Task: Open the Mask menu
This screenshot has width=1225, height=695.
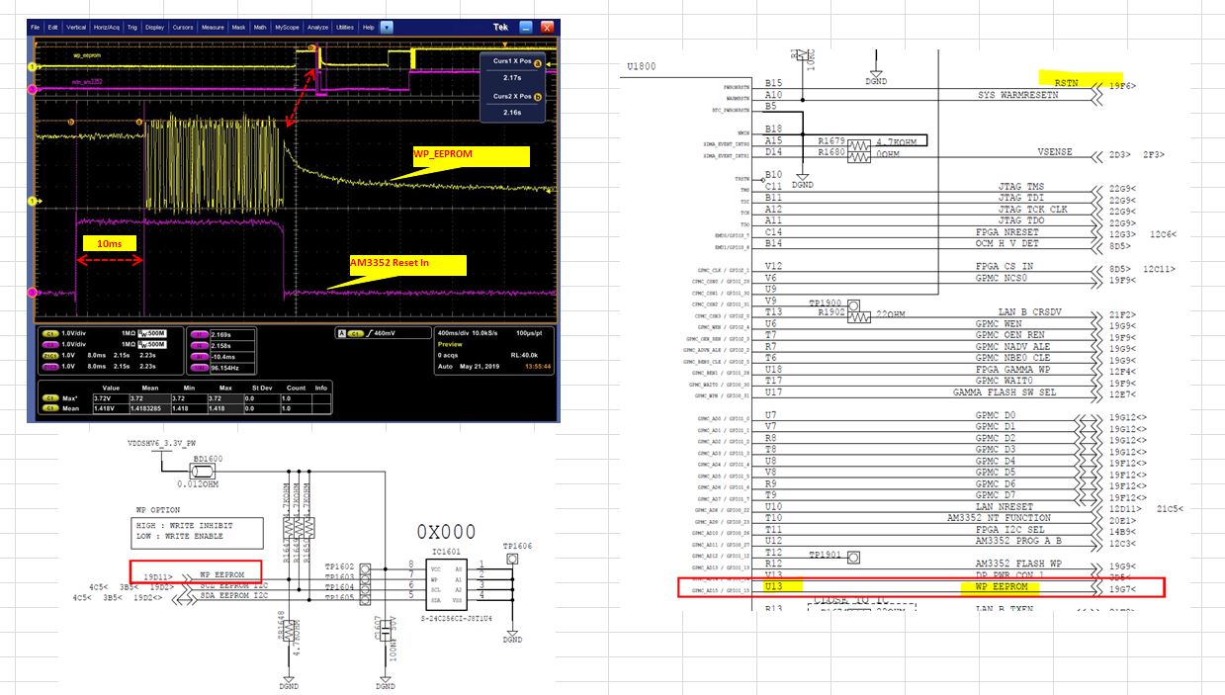Action: pyautogui.click(x=238, y=27)
